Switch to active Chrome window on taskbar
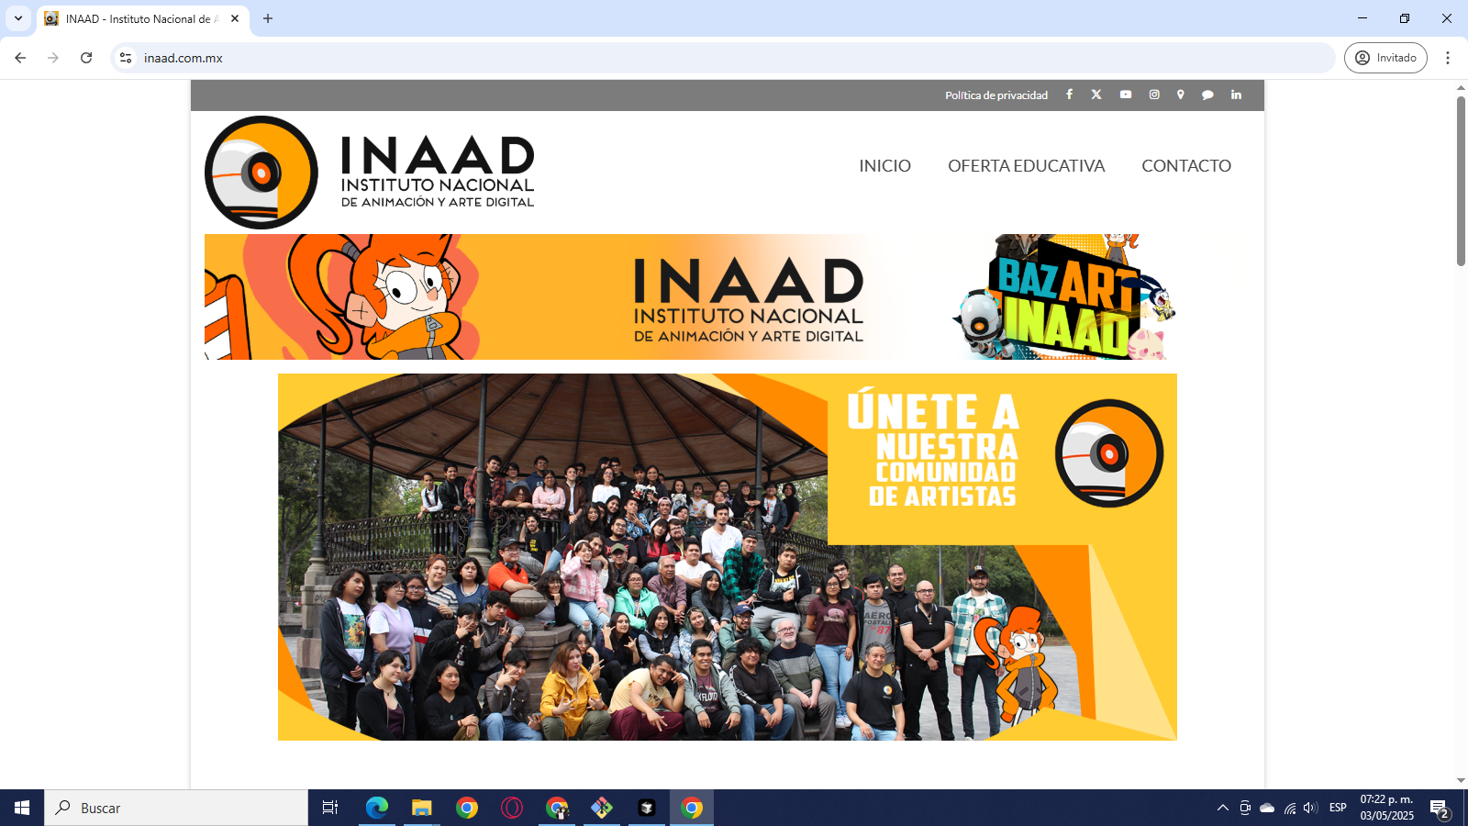Viewport: 1468px width, 826px height. pos(692,808)
